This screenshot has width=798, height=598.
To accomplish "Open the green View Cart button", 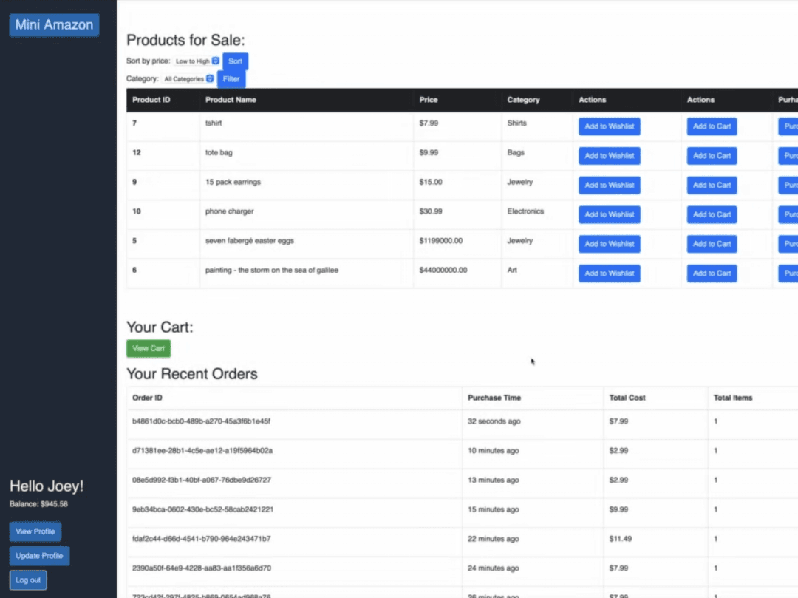I will tap(149, 348).
